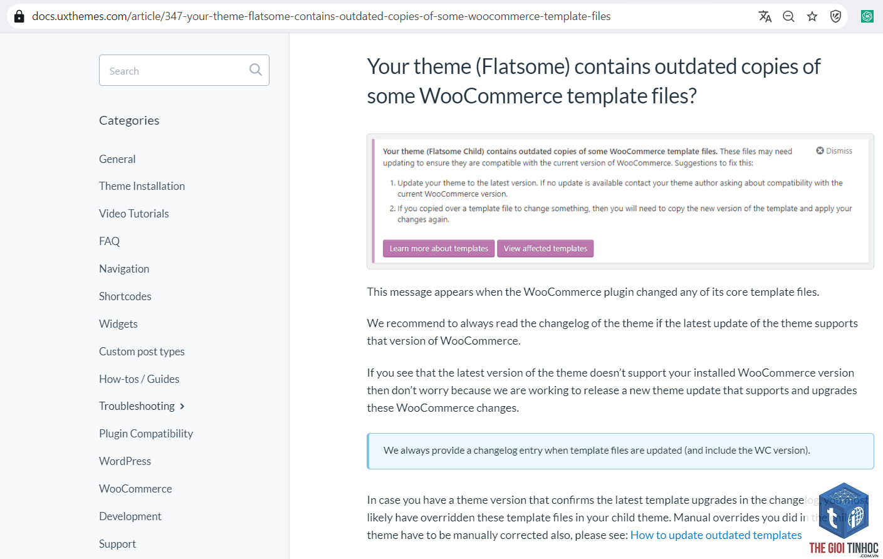Bookmark this page with the star icon

[x=812, y=16]
